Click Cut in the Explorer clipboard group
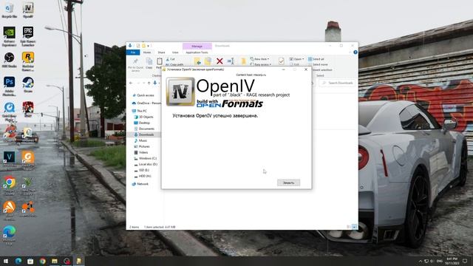This screenshot has width=473, height=266. click(171, 59)
